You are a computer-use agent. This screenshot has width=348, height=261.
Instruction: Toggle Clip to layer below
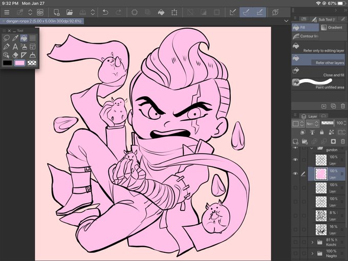[303, 133]
